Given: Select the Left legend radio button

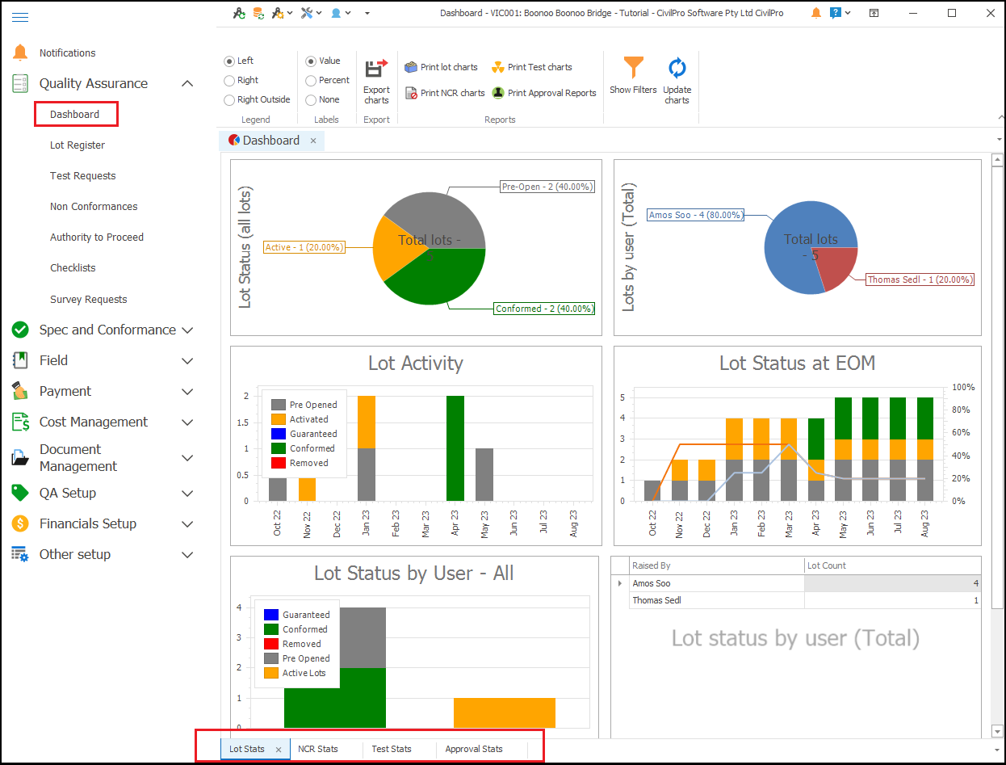Looking at the screenshot, I should (x=229, y=61).
